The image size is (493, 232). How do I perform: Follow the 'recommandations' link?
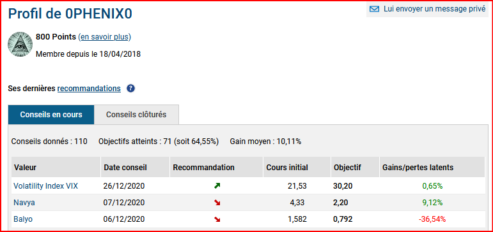tap(89, 89)
